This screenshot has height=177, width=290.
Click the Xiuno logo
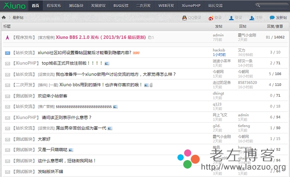pos(14,6)
